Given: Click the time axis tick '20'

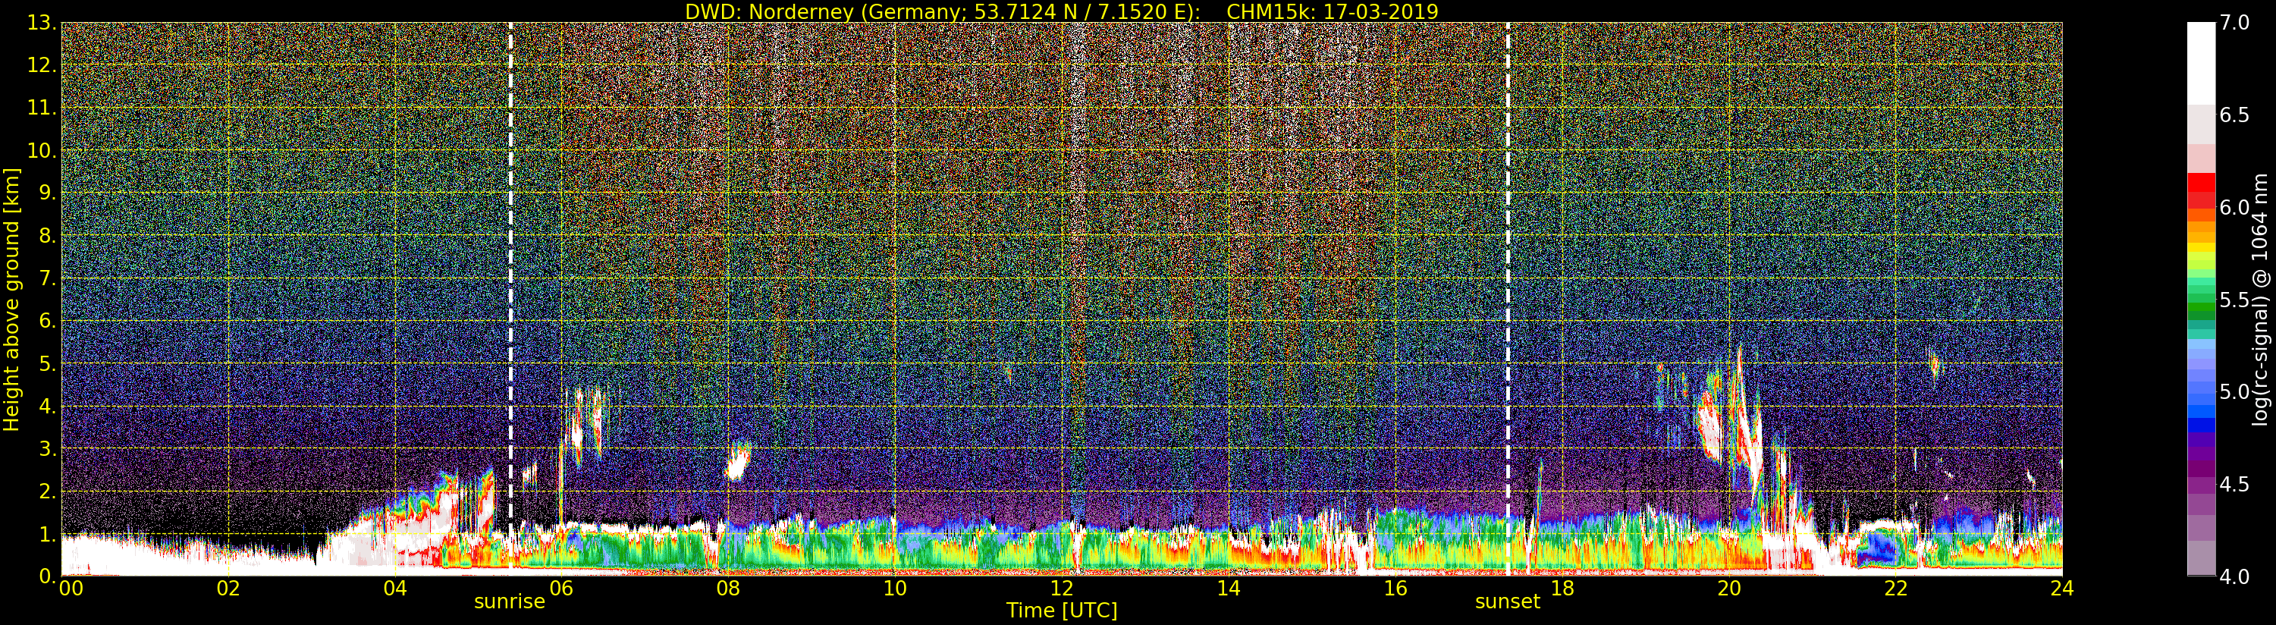Looking at the screenshot, I should [1729, 589].
